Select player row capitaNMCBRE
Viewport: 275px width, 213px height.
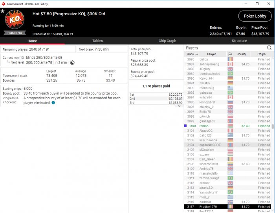(227, 145)
